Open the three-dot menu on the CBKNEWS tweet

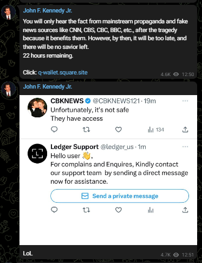click(x=185, y=101)
